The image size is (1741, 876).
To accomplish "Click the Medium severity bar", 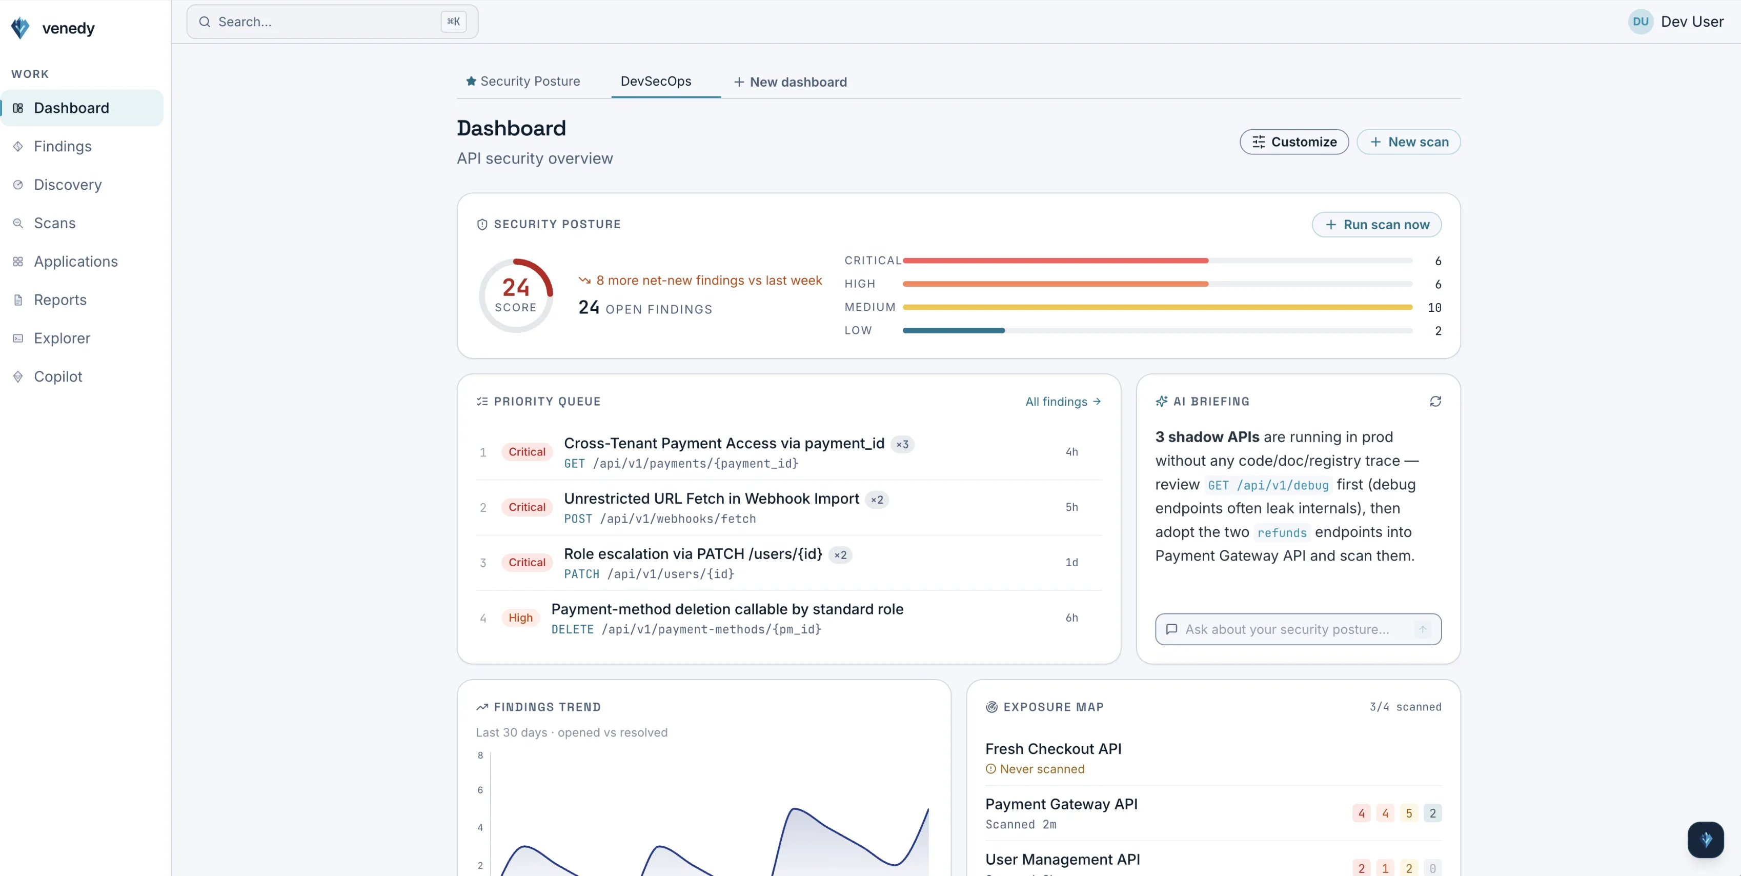I will (1157, 308).
